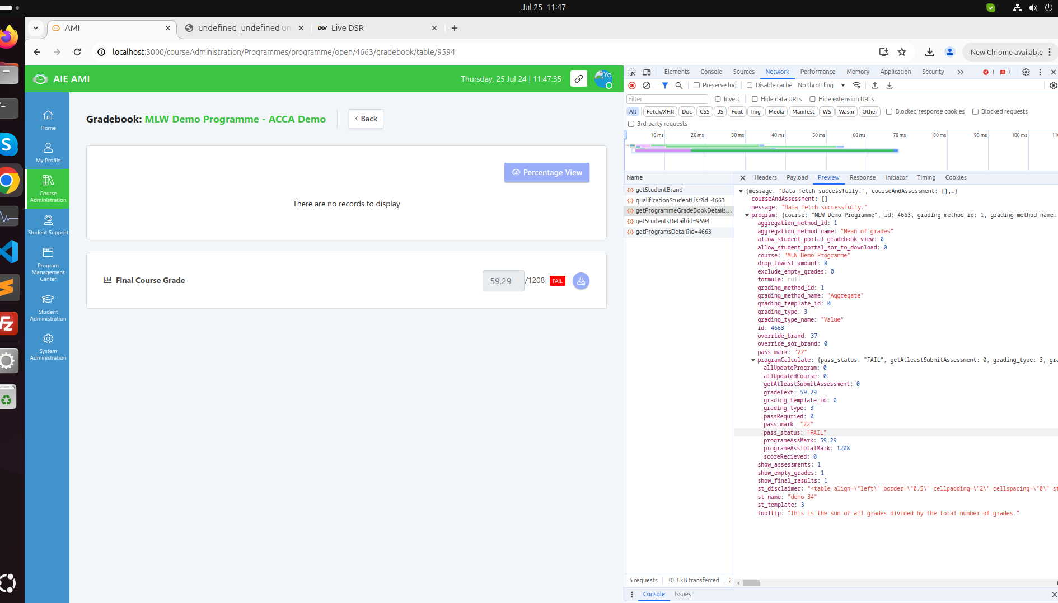Switch to Elements DevTools tab
This screenshot has height=603, width=1058.
677,72
